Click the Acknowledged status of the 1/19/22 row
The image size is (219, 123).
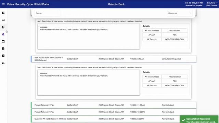point(168,105)
